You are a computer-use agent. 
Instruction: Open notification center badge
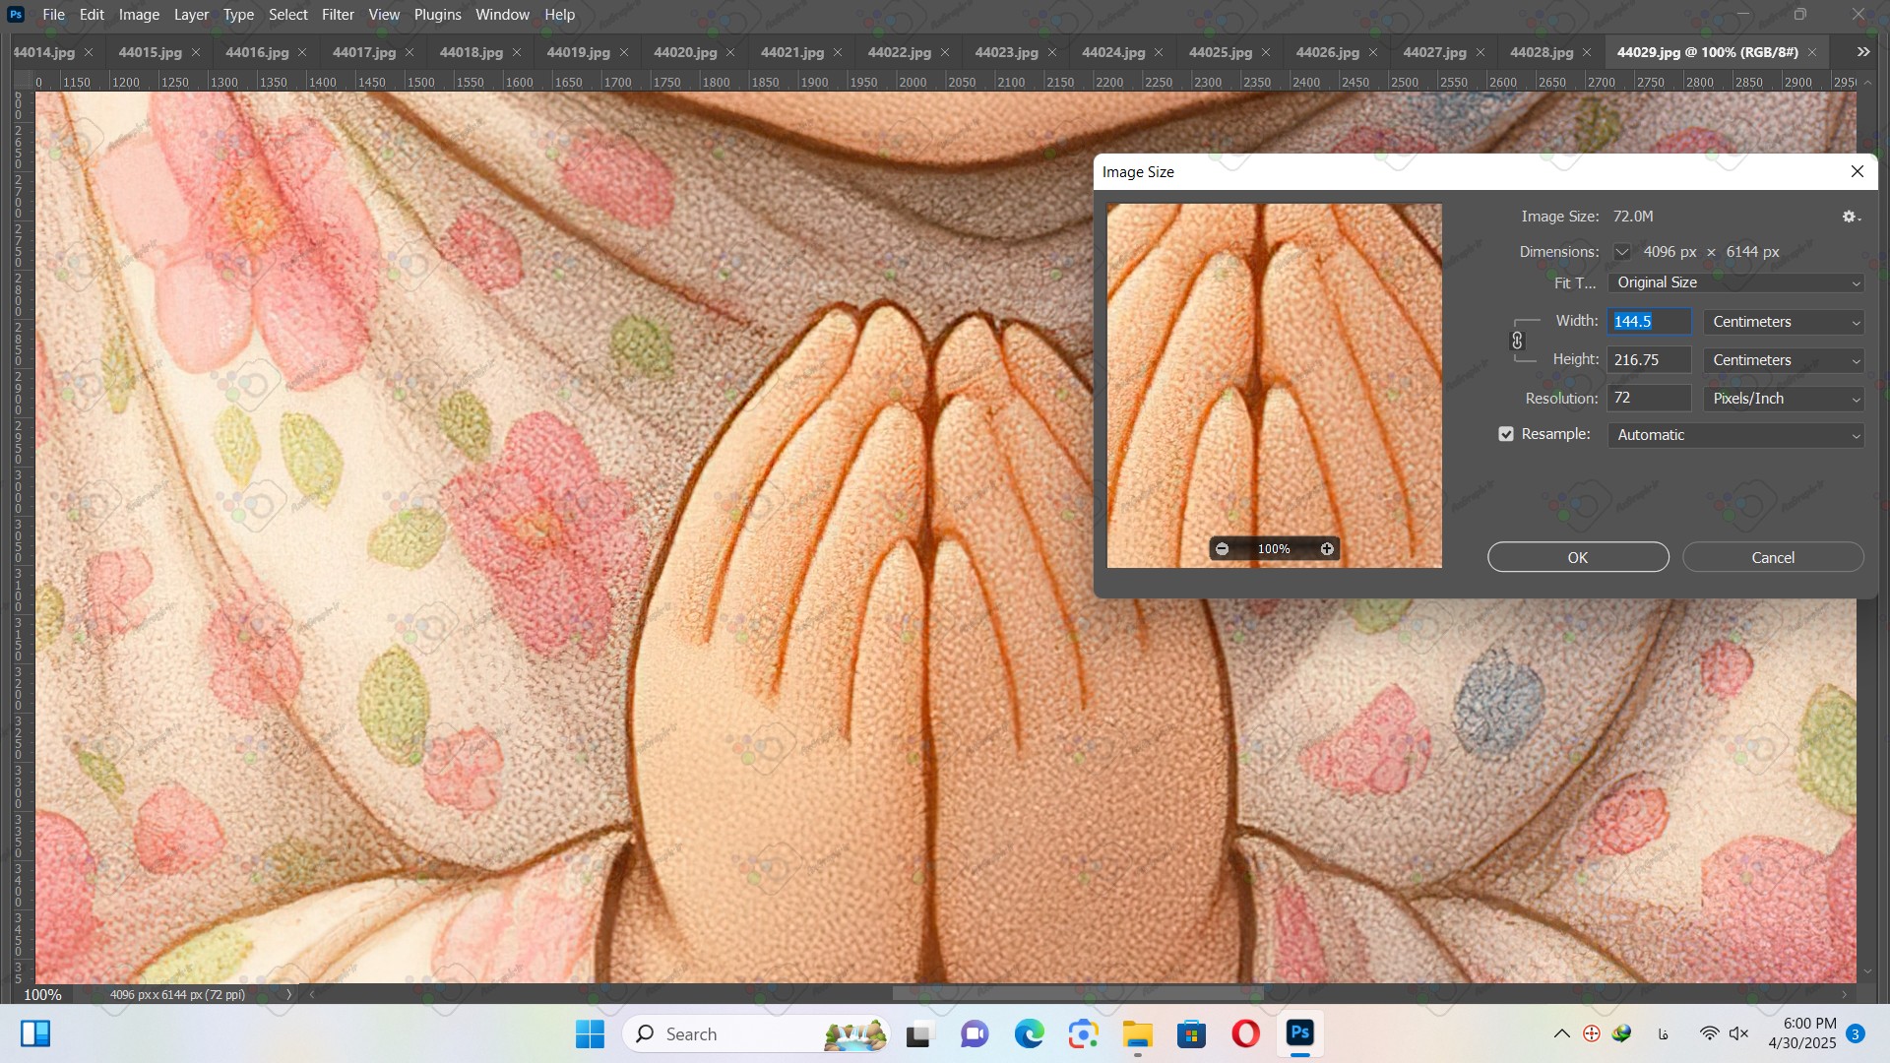[x=1856, y=1033]
